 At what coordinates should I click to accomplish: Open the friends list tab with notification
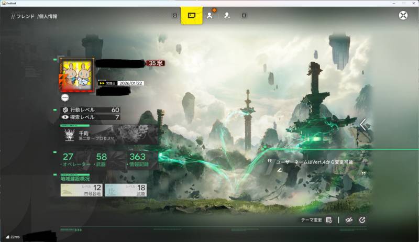click(x=210, y=15)
